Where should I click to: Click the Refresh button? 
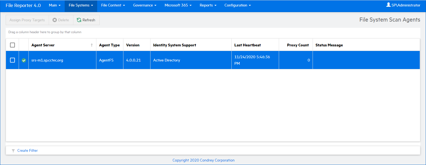click(86, 20)
